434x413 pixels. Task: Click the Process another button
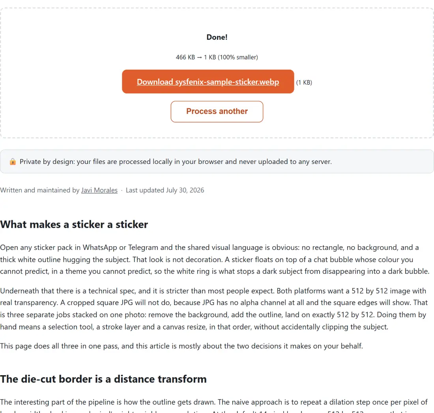point(217,112)
